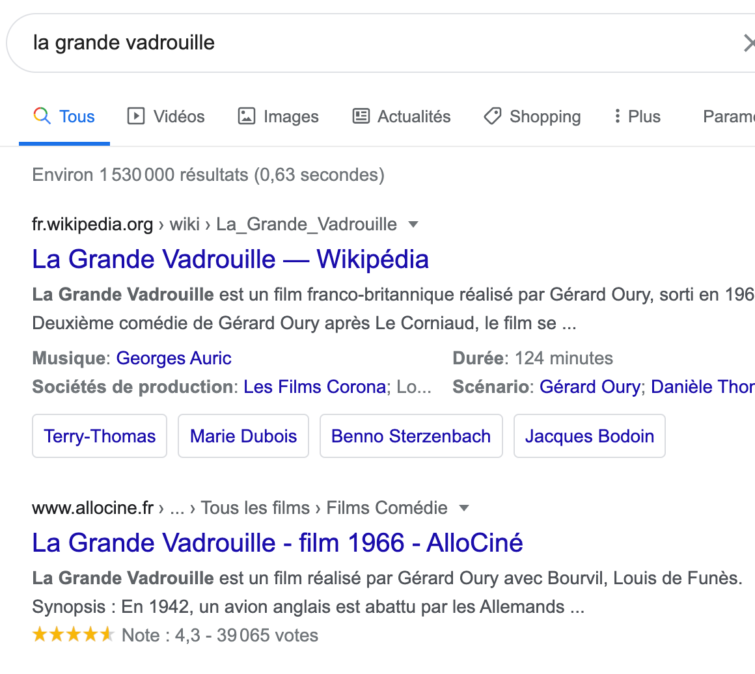Viewport: 755px width, 674px height.
Task: Click the Terry-Thomas chip
Action: pos(100,436)
